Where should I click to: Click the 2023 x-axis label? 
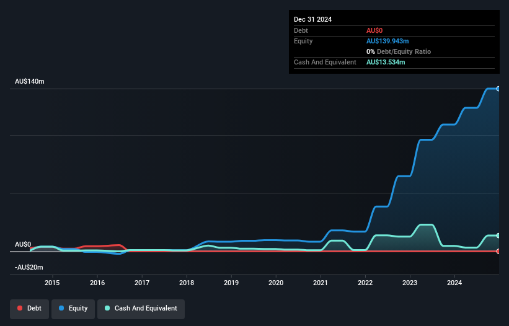[x=410, y=283]
